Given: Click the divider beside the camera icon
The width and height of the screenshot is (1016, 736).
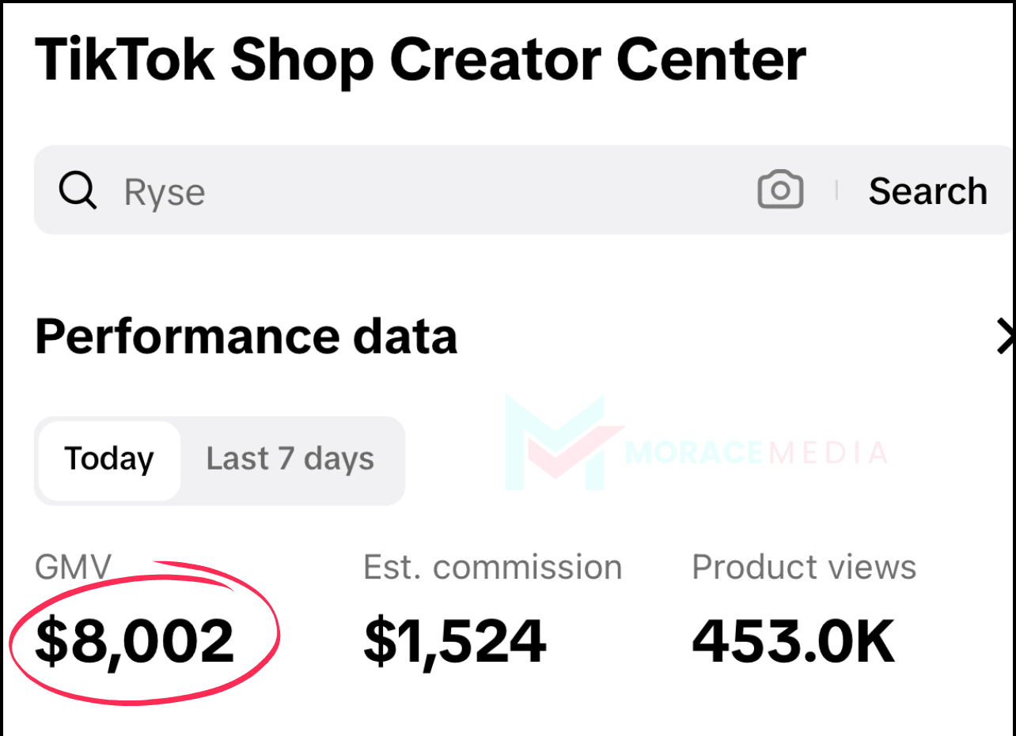Looking at the screenshot, I should 836,191.
